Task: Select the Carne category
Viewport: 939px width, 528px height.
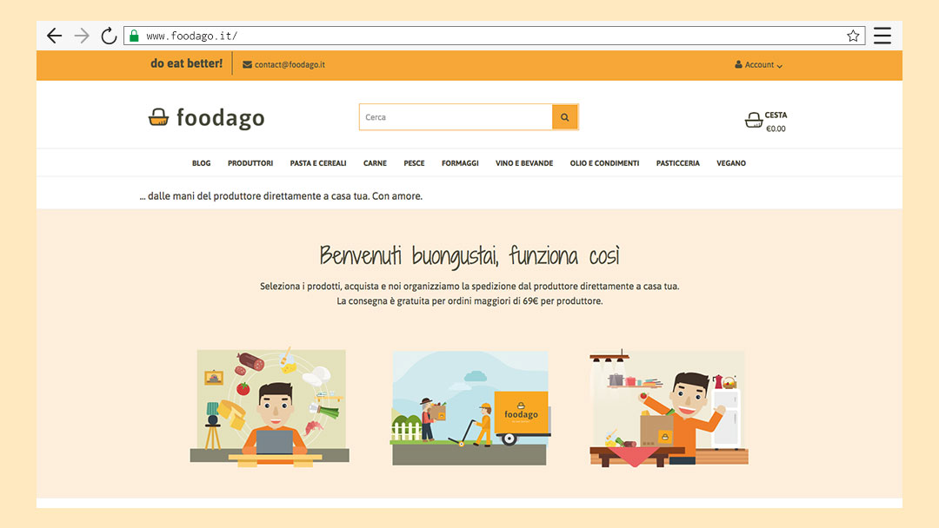Action: pos(375,163)
